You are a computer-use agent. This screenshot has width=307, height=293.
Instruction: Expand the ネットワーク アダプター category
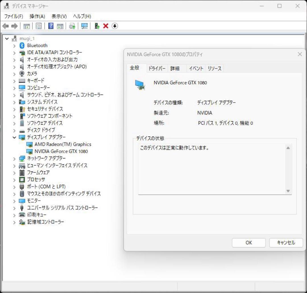[x=14, y=158]
